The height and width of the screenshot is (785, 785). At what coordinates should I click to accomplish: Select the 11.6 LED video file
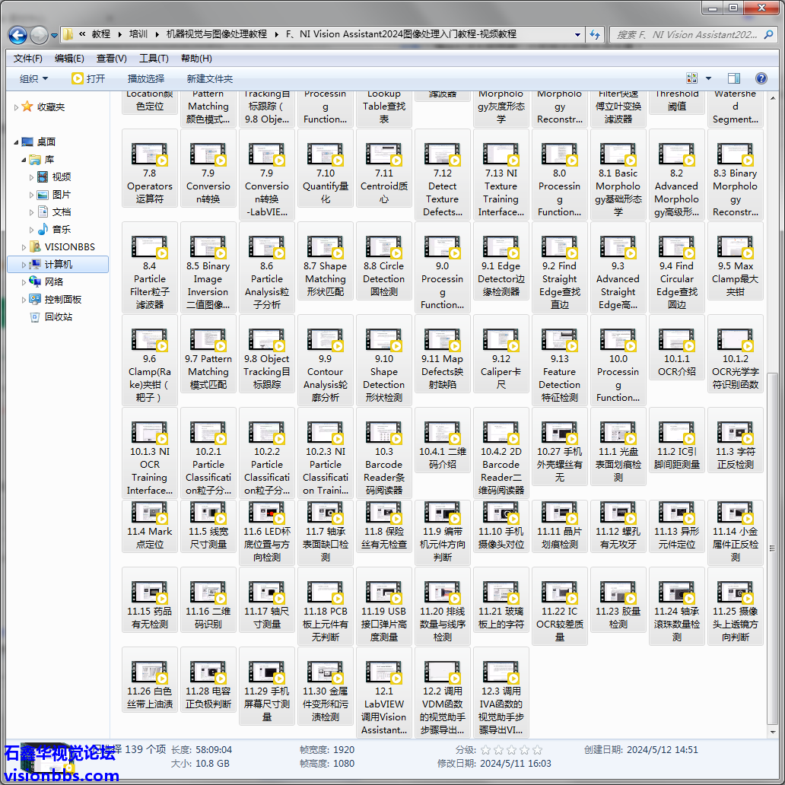point(267,532)
